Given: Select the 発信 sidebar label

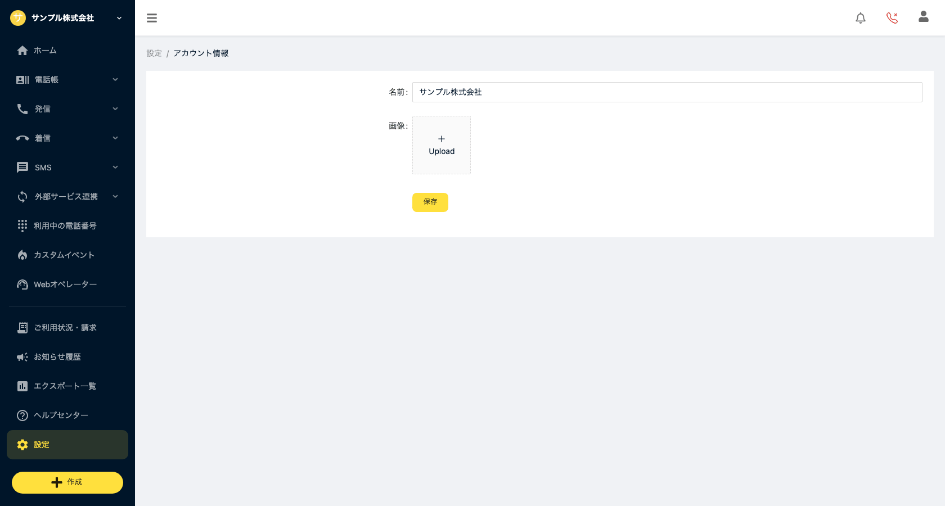Looking at the screenshot, I should (43, 109).
